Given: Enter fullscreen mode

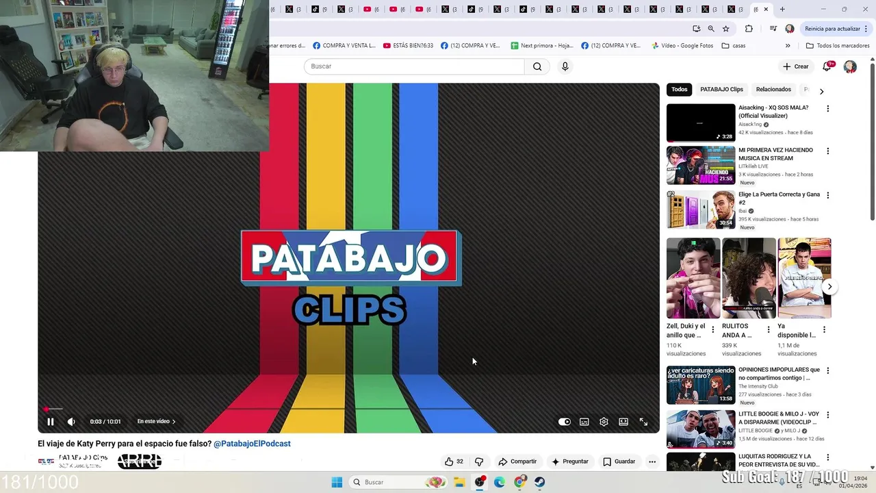Looking at the screenshot, I should pos(643,422).
